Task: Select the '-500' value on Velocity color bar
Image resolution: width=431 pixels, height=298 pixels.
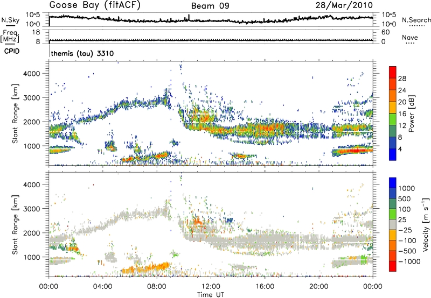Action: [x=407, y=251]
